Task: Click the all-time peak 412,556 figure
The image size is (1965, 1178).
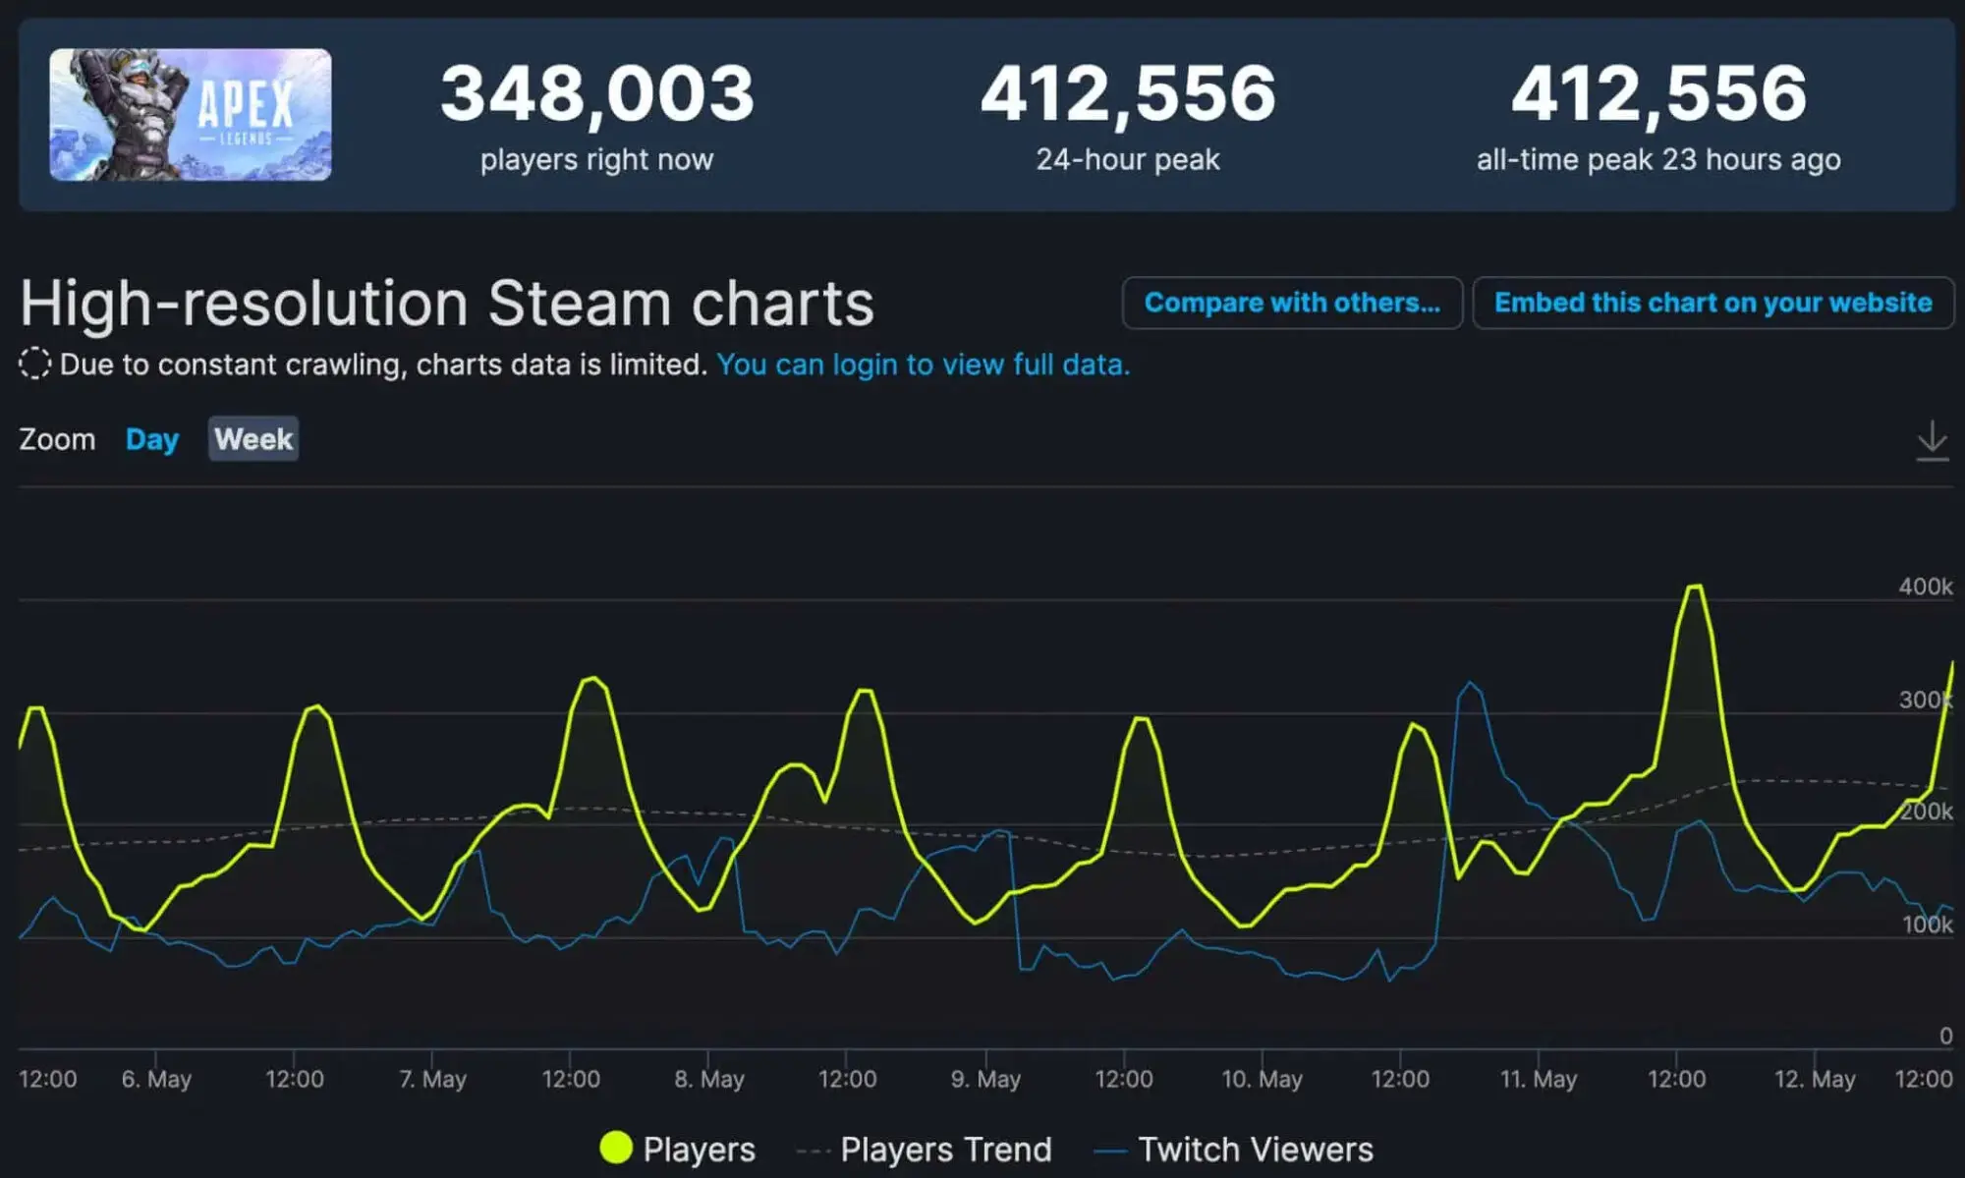Action: 1658,94
